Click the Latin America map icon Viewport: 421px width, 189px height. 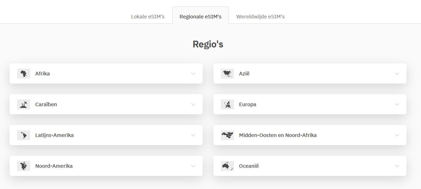[x=23, y=135]
